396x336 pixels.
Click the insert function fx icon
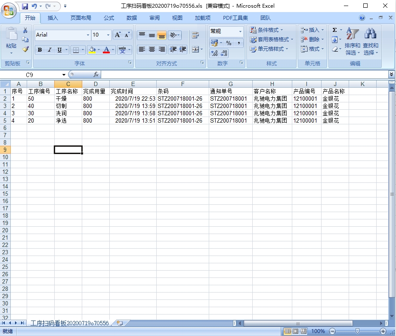coord(96,74)
